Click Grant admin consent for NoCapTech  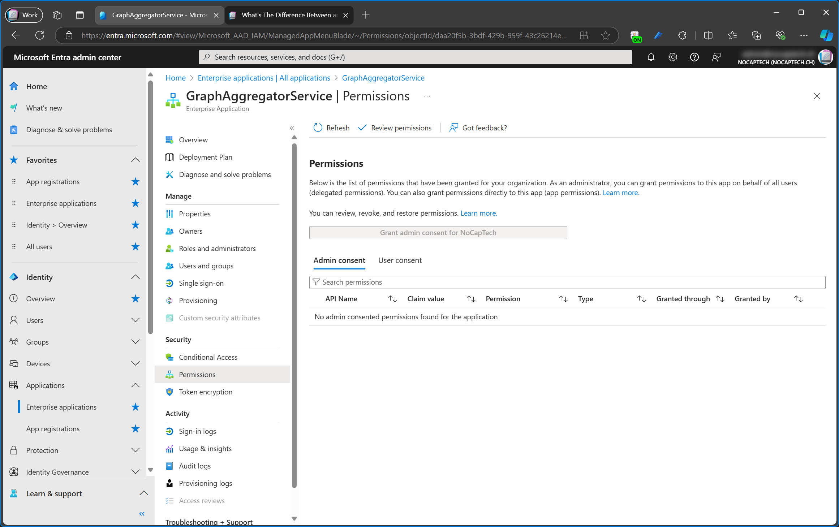pos(438,233)
